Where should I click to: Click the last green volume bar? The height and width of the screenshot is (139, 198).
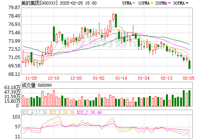pyautogui.click(x=189, y=98)
